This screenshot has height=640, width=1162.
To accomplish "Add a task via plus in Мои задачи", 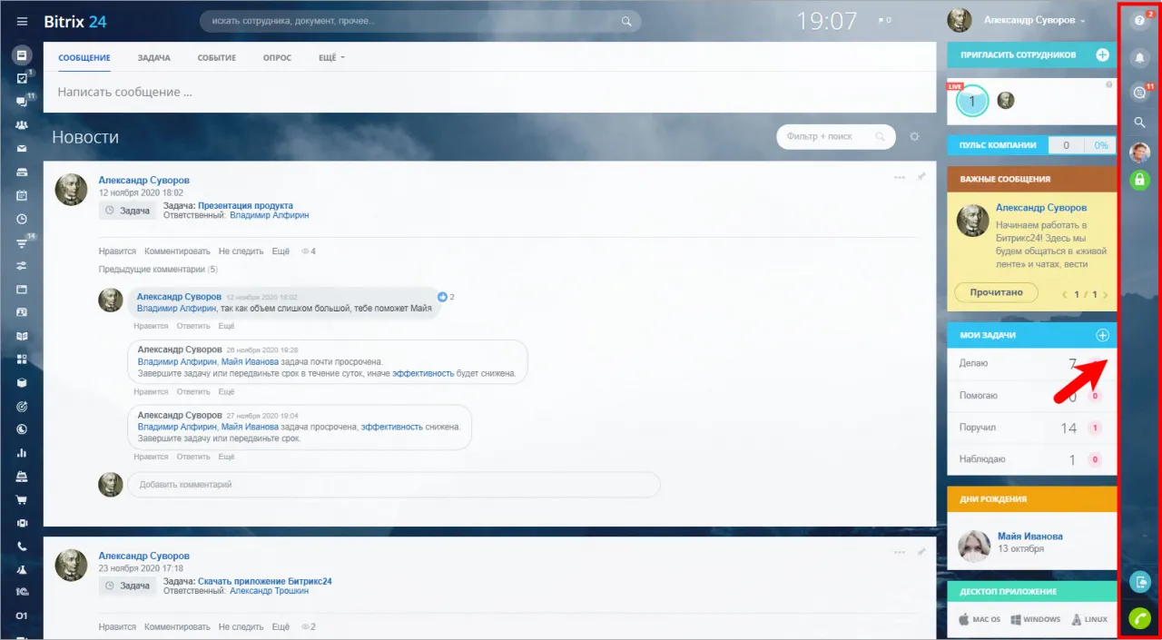I will [1102, 335].
